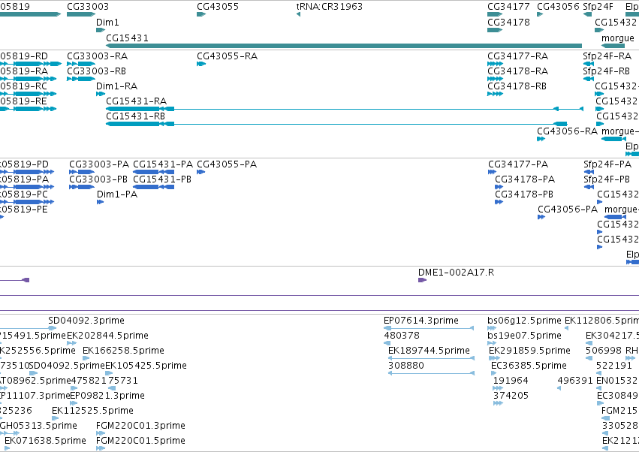The image size is (639, 452).
Task: Open the 506998 feature label
Action: (x=604, y=351)
